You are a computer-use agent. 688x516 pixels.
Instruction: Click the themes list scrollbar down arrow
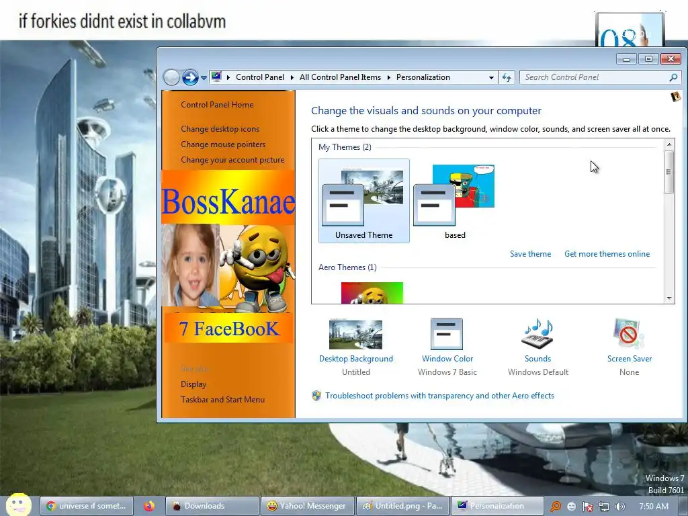coord(669,298)
